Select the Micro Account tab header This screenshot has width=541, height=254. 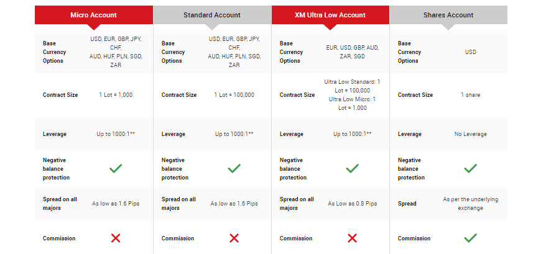tap(93, 15)
